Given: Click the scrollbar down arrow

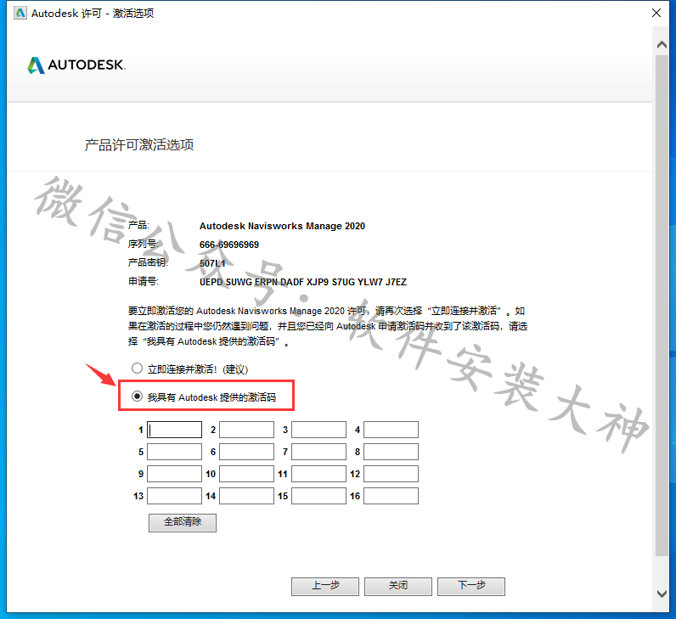Looking at the screenshot, I should [662, 594].
